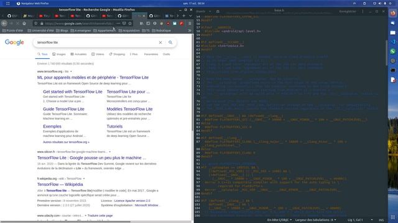398x223 pixels.
Task: Click text editor vertical scrollbar
Action: [386, 53]
